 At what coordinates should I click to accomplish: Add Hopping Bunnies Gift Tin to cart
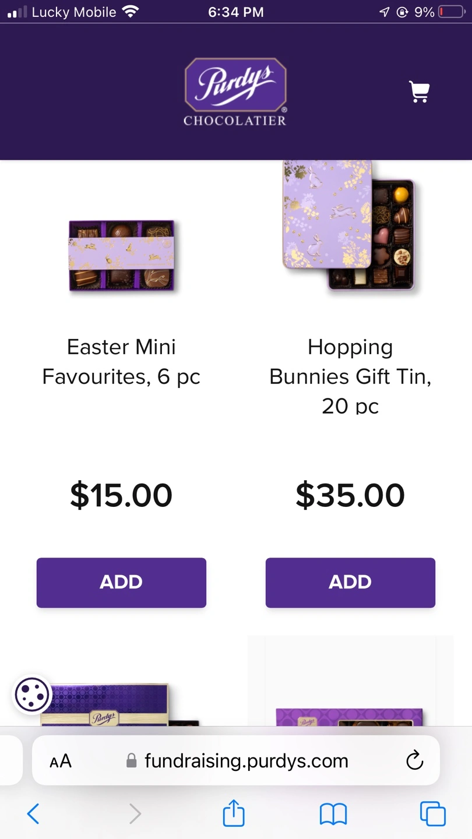(x=350, y=583)
